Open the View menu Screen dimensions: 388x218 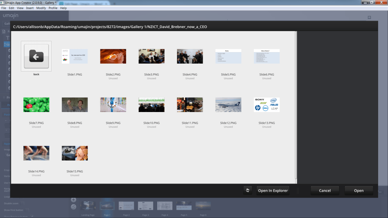tap(20, 8)
